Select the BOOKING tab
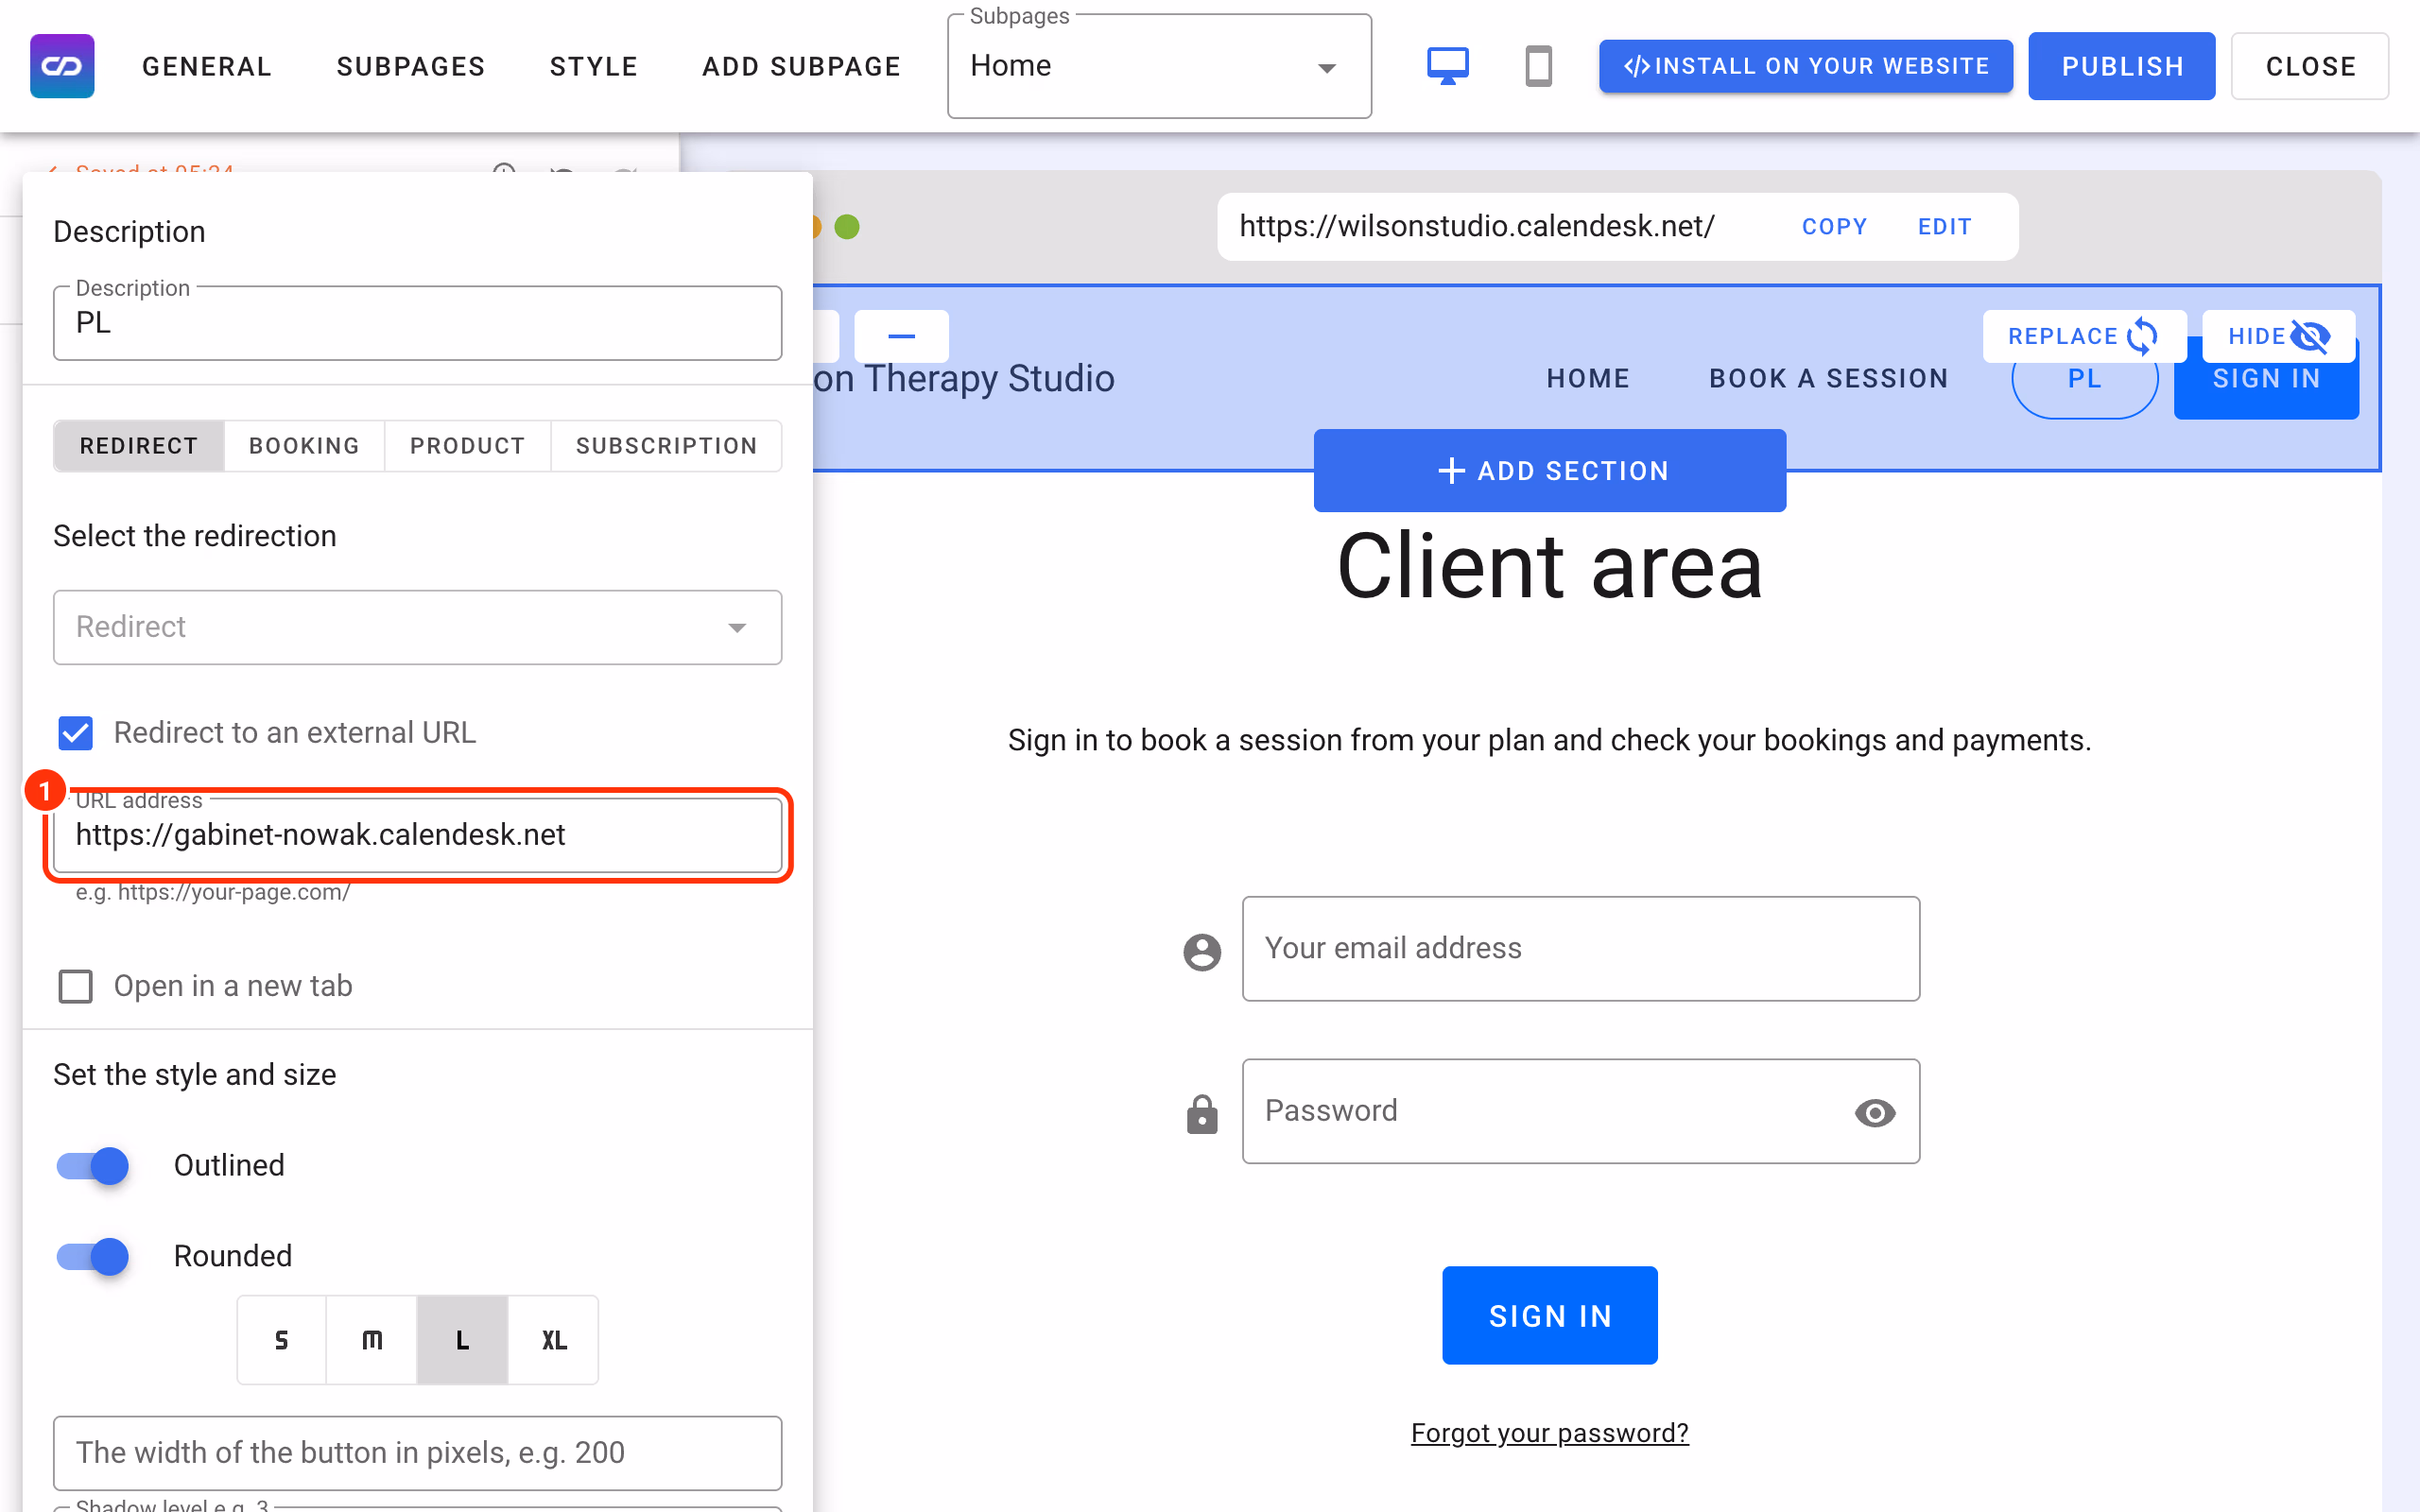The height and width of the screenshot is (1512, 2420). (x=304, y=446)
